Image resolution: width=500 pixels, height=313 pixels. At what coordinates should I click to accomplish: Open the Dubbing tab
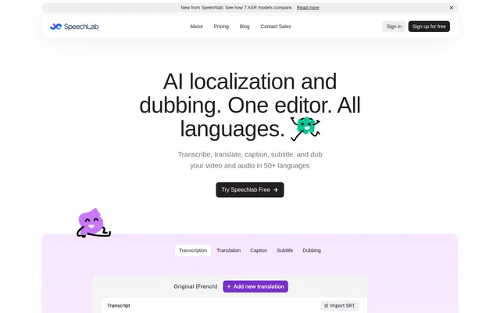click(312, 250)
